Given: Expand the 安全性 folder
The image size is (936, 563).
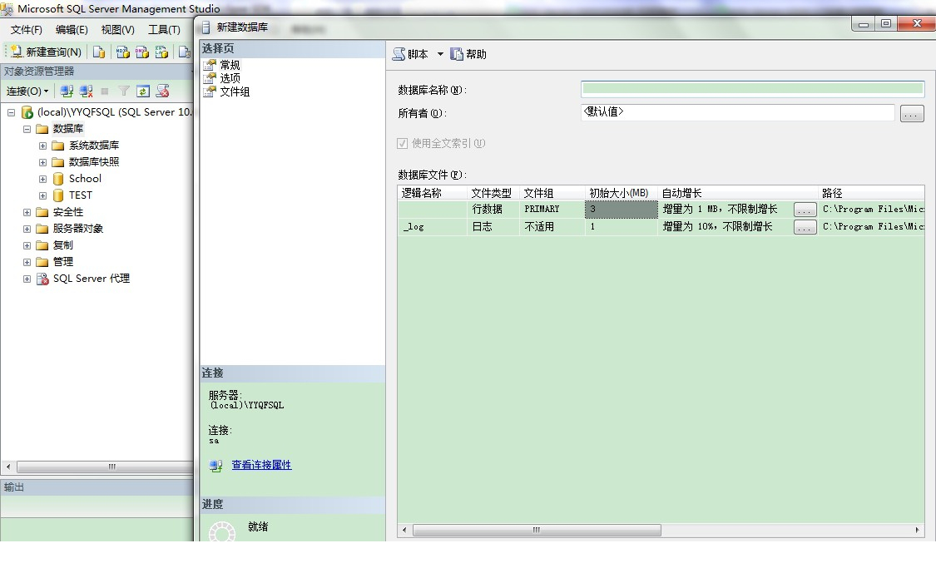Looking at the screenshot, I should click(27, 212).
